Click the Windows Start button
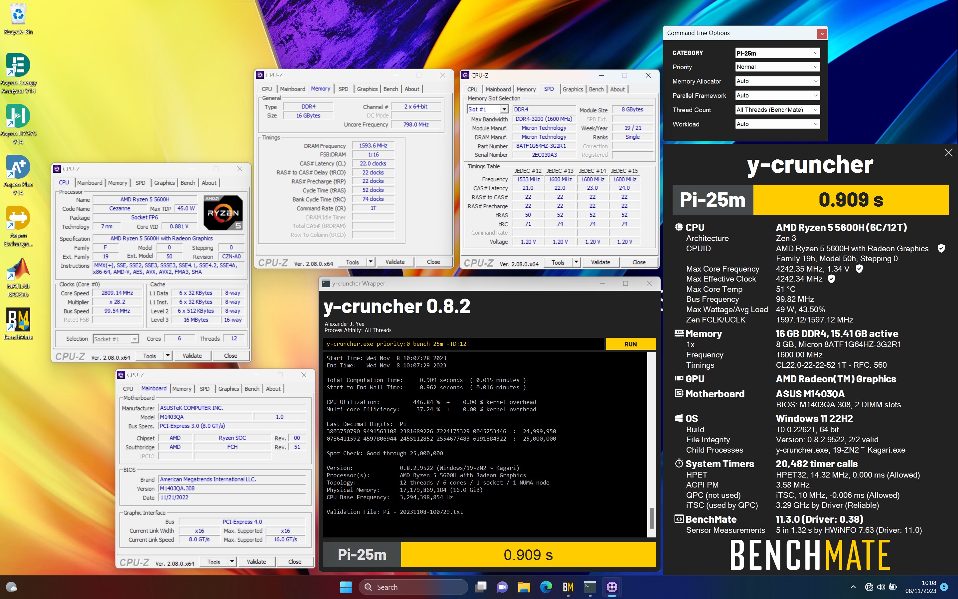This screenshot has height=599, width=958. 346,587
